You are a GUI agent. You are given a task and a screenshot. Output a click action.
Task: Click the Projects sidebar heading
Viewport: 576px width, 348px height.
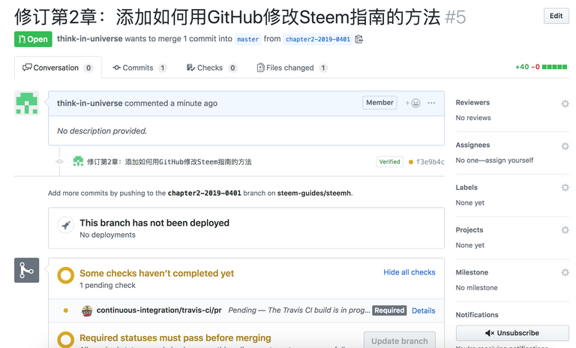coord(469,229)
